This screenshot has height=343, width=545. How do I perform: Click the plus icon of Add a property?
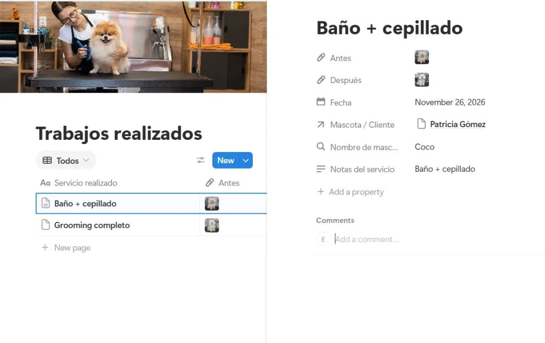[x=321, y=191]
